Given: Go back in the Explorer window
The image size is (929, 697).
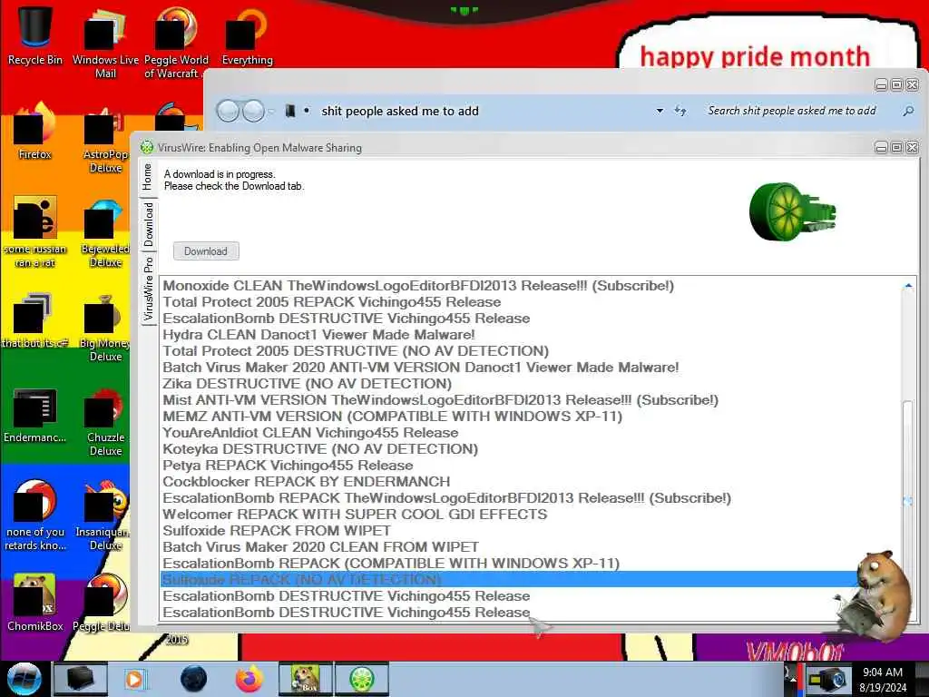Looking at the screenshot, I should 228,111.
